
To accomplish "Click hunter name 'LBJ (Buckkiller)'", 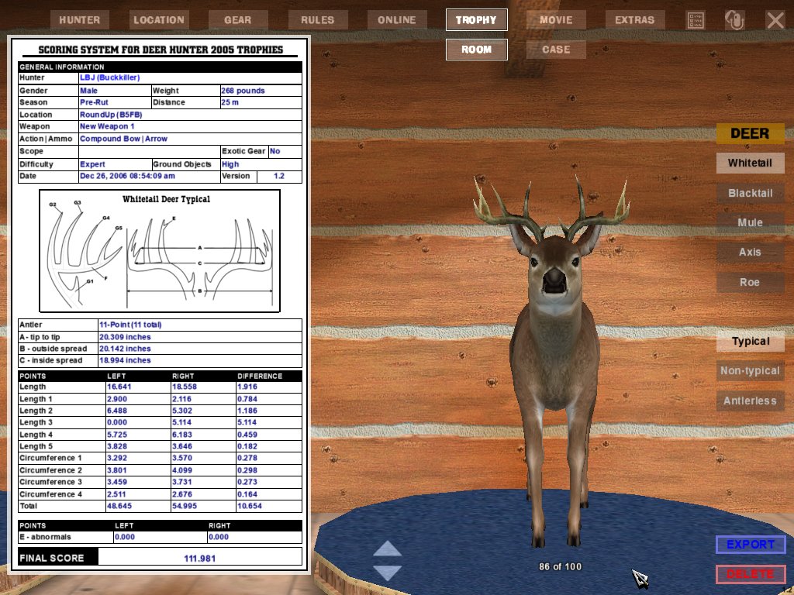I will [109, 77].
